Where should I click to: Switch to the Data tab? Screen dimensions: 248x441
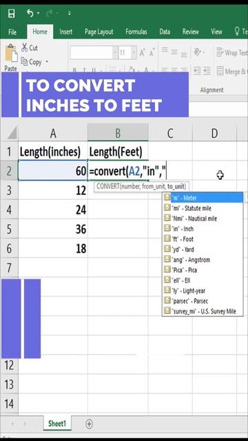coord(165,32)
